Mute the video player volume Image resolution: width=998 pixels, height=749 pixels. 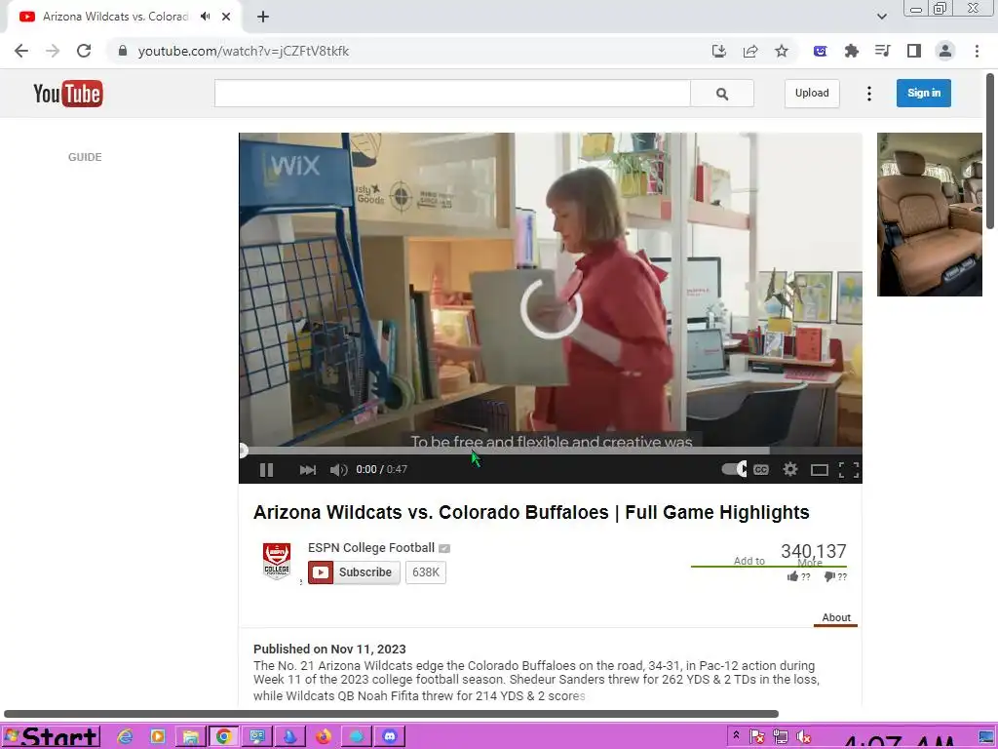(x=338, y=470)
